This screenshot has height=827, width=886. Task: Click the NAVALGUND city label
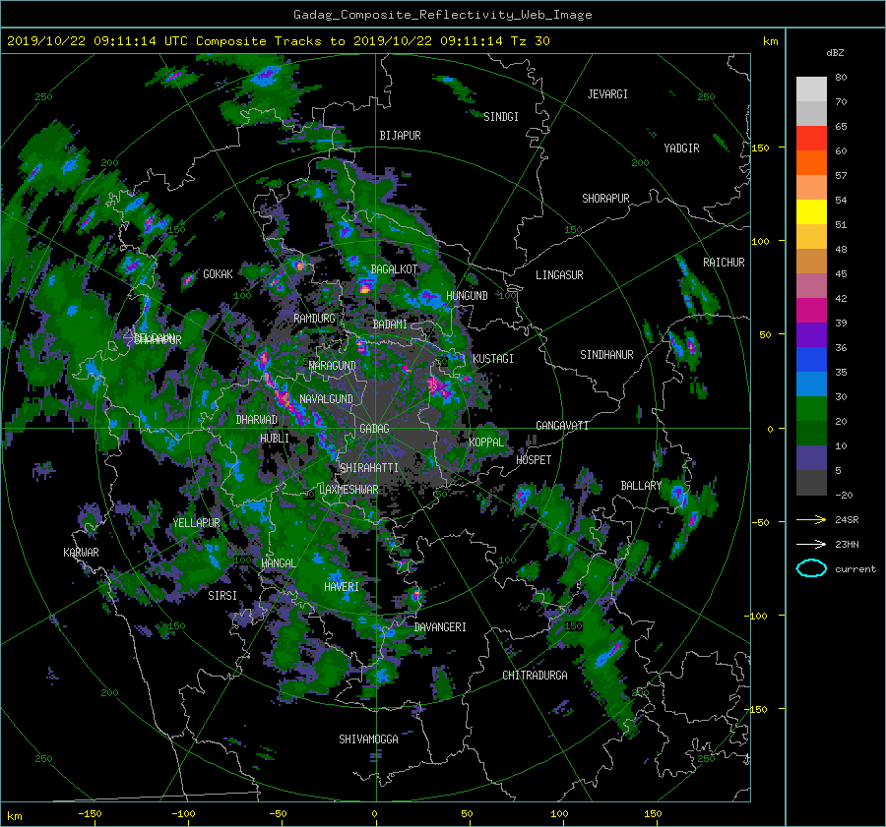click(x=326, y=399)
